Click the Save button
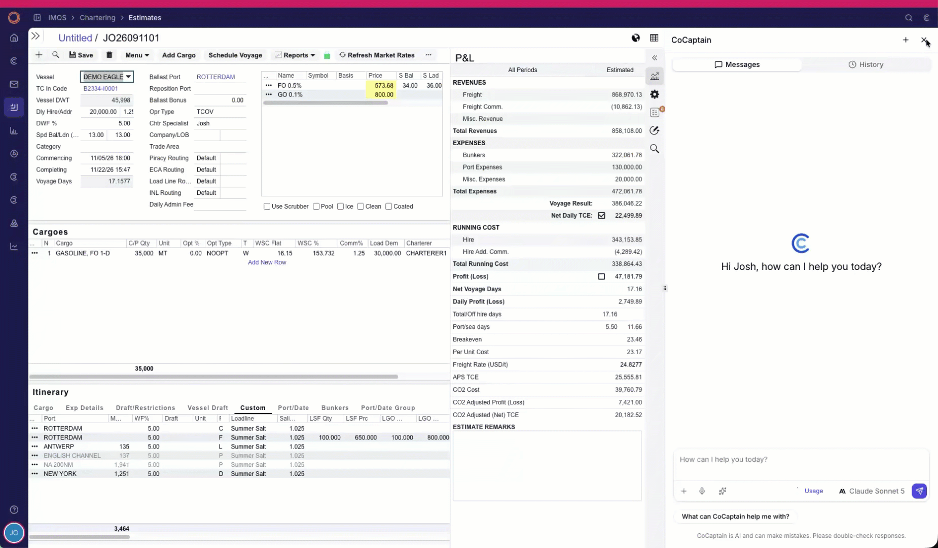This screenshot has height=548, width=938. tap(81, 55)
